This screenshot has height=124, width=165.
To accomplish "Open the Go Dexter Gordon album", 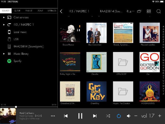I will pyautogui.click(x=150, y=62).
